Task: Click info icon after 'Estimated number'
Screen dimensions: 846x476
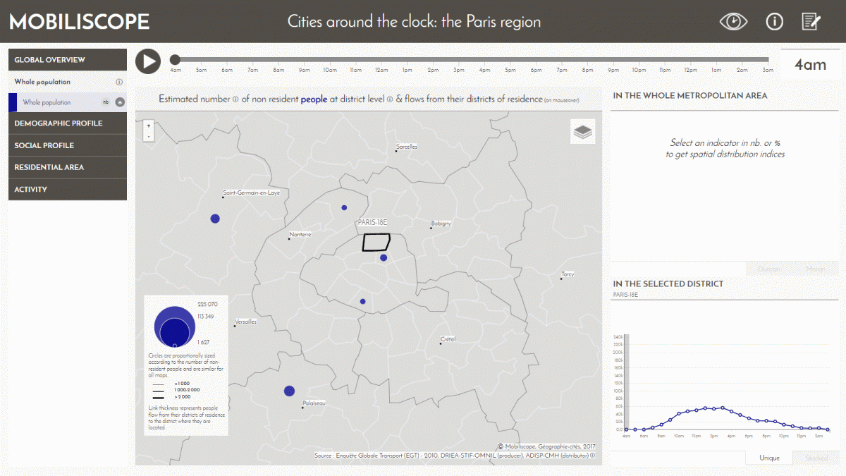Action: pyautogui.click(x=235, y=99)
